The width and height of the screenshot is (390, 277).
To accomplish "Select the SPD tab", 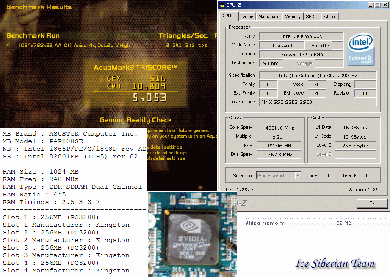I will click(x=310, y=16).
